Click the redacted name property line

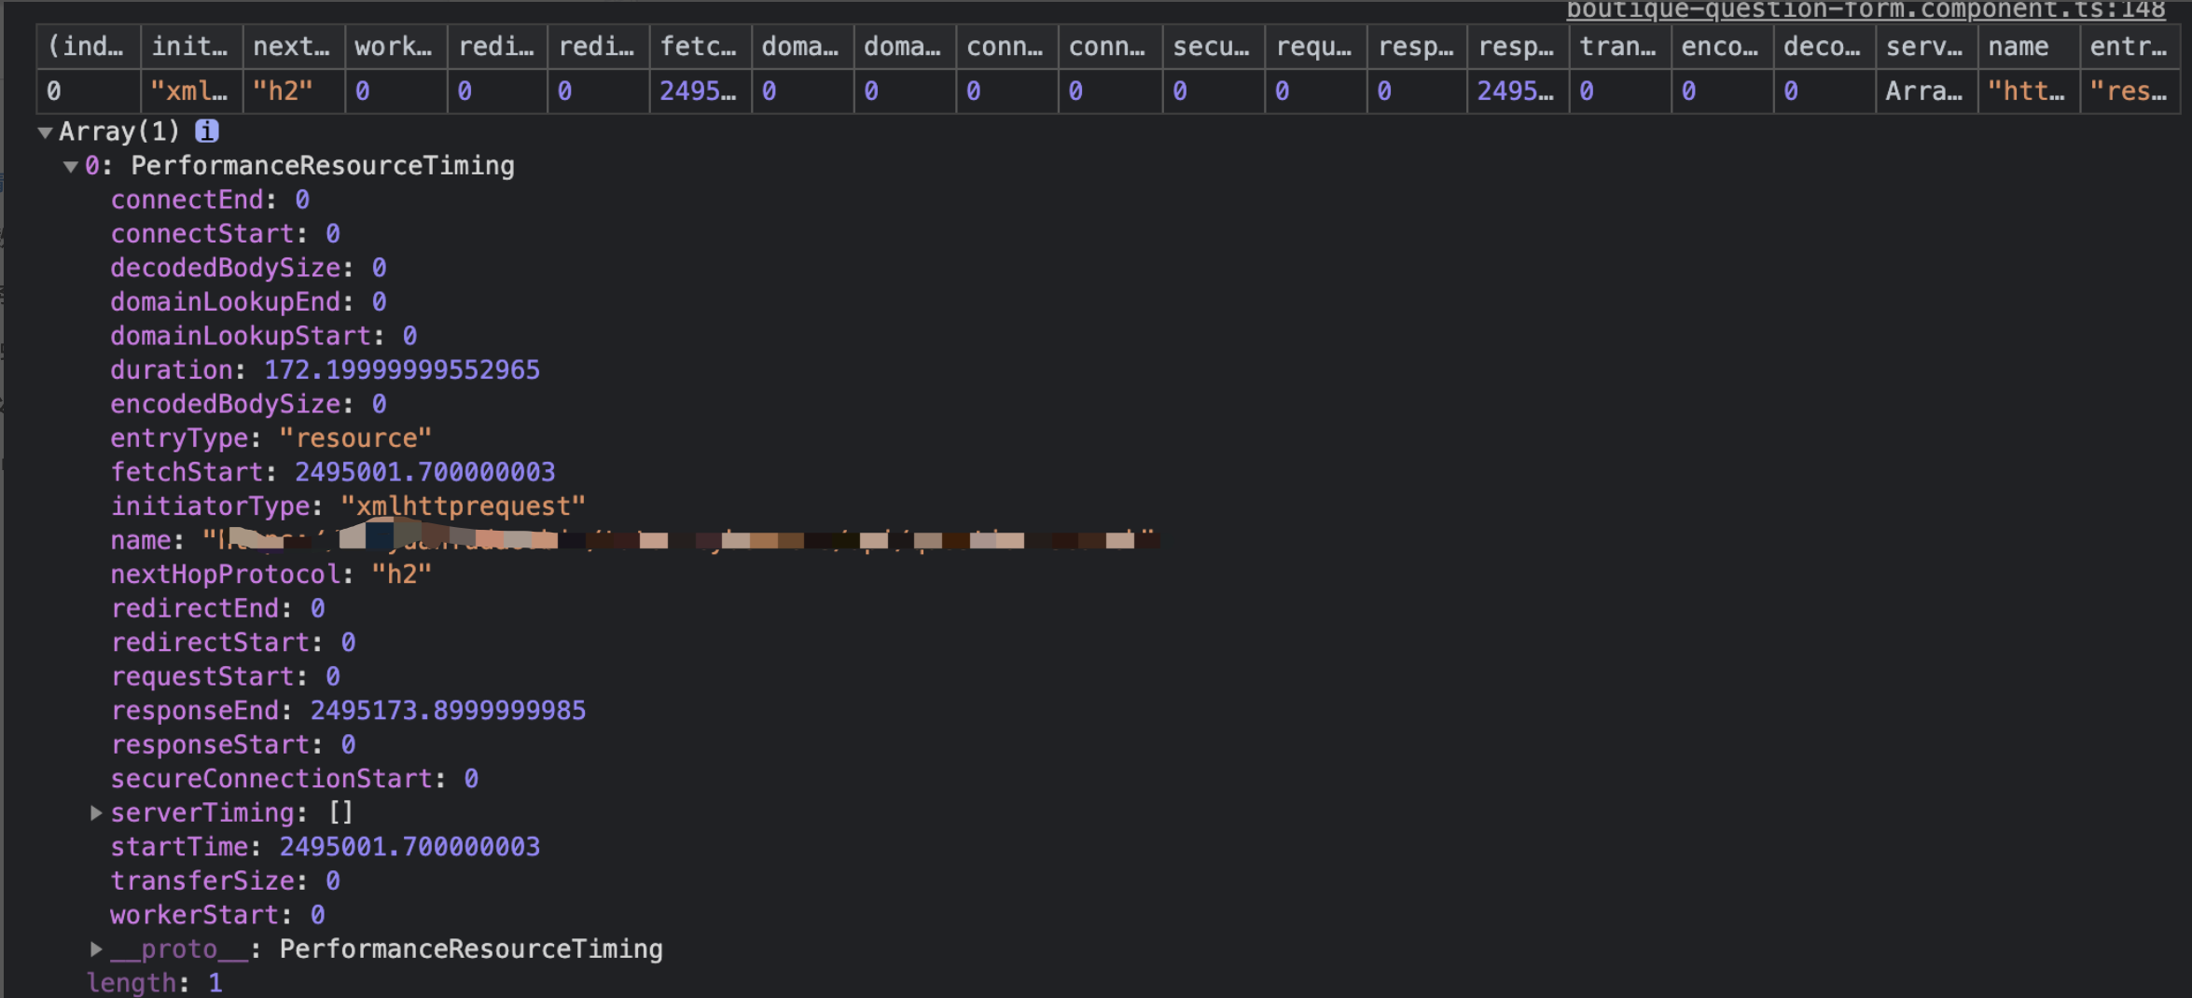634,539
